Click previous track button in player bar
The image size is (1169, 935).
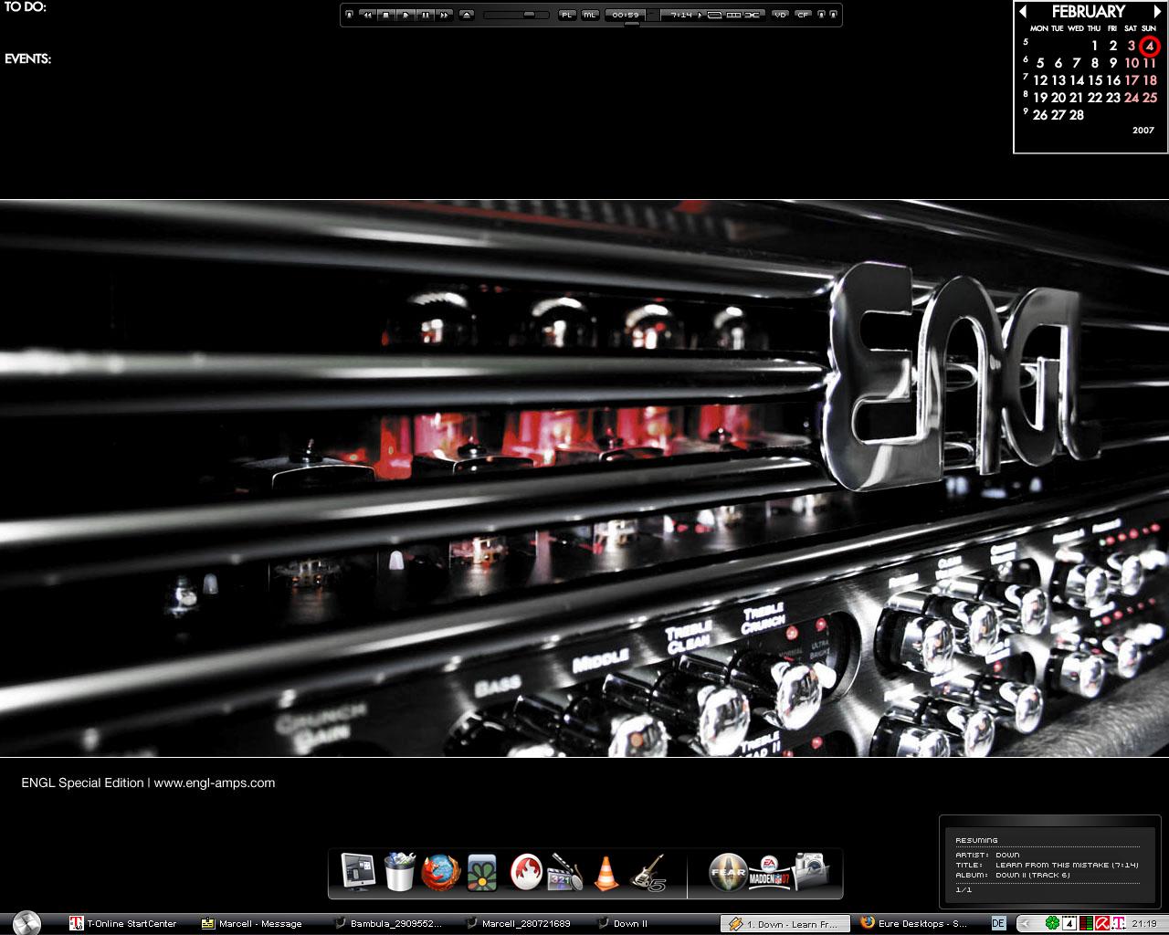click(x=367, y=15)
